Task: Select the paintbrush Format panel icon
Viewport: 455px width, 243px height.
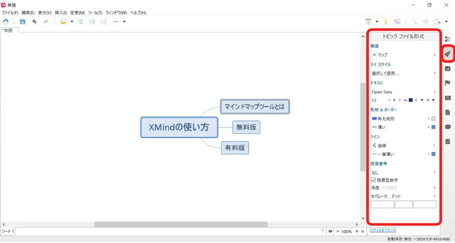Action: (448, 54)
